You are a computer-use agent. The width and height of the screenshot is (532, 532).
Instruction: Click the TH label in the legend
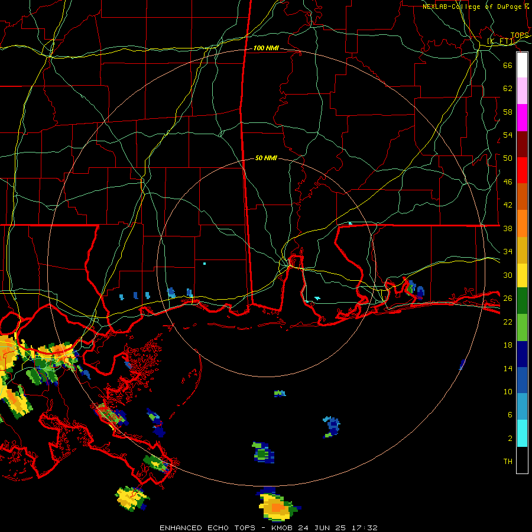(508, 462)
